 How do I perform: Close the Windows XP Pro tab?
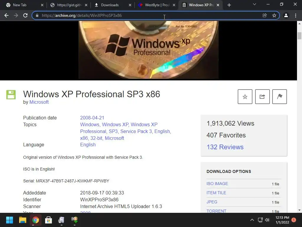click(218, 5)
